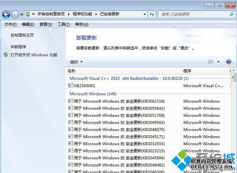
Task: Click the 搜索 已安装更新 search field
Action: [195, 14]
